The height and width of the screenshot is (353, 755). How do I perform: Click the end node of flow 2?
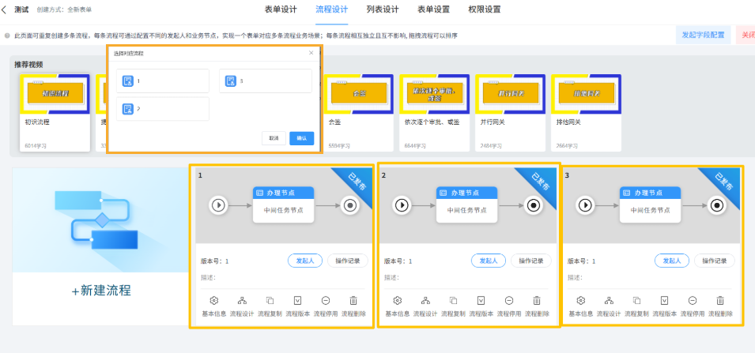pos(533,205)
